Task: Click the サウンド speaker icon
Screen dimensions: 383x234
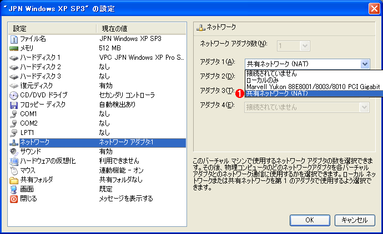Action: coord(14,152)
